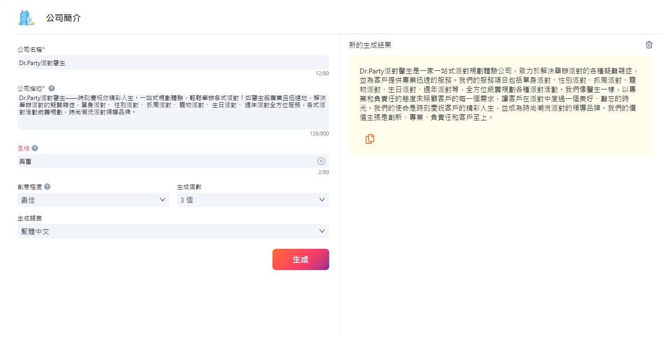Image resolution: width=665 pixels, height=340 pixels.
Task: Copy the generated text with copy icon
Action: 369,139
